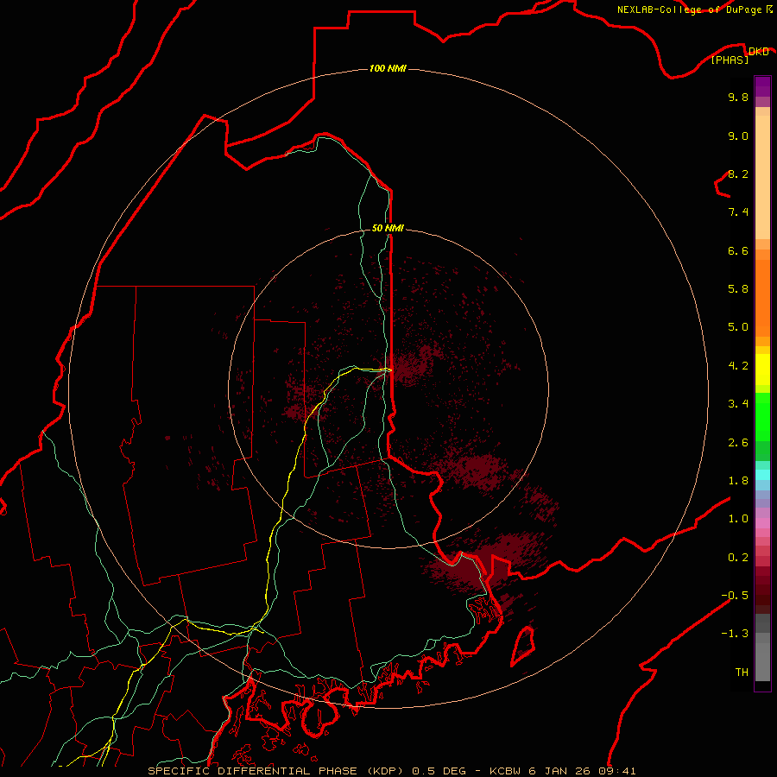
Task: Click the 2.6 scale value
Action: tap(738, 443)
